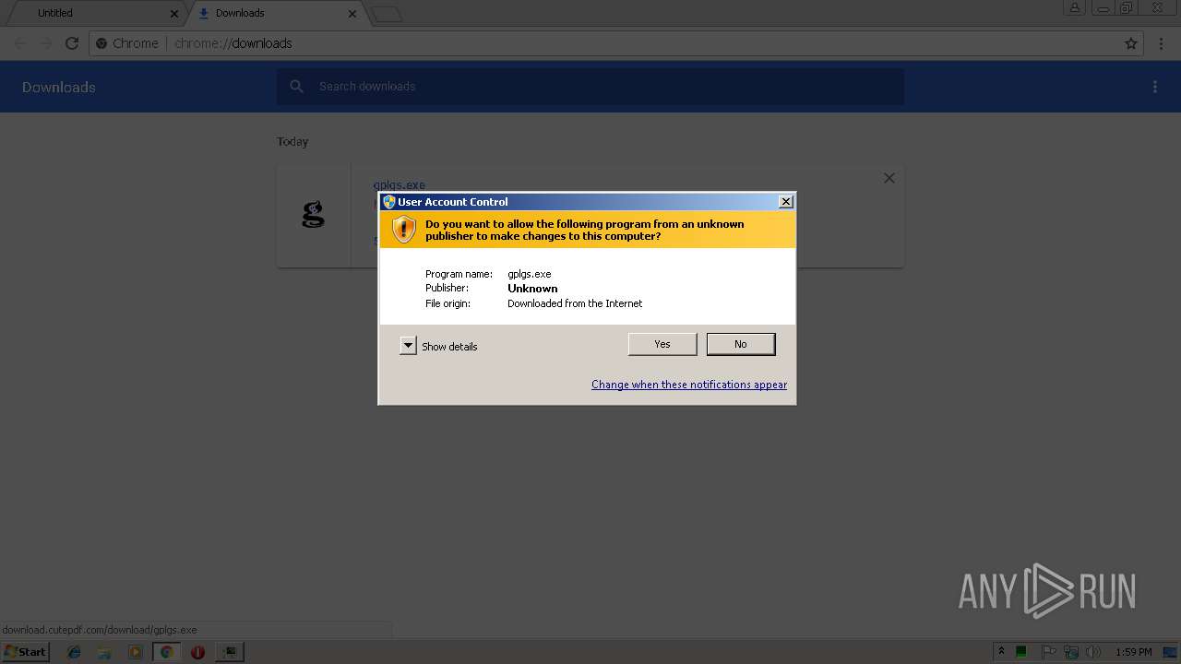Click the User Account Control title bar shield icon
This screenshot has width=1181, height=664.
coord(389,202)
